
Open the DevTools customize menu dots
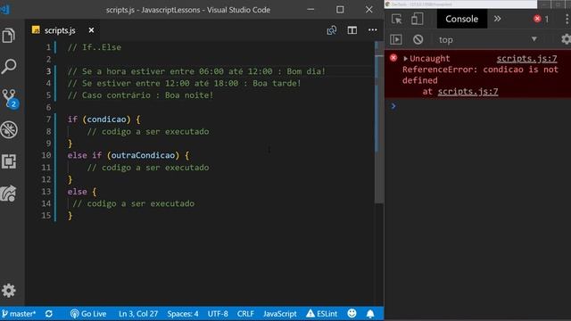567,19
